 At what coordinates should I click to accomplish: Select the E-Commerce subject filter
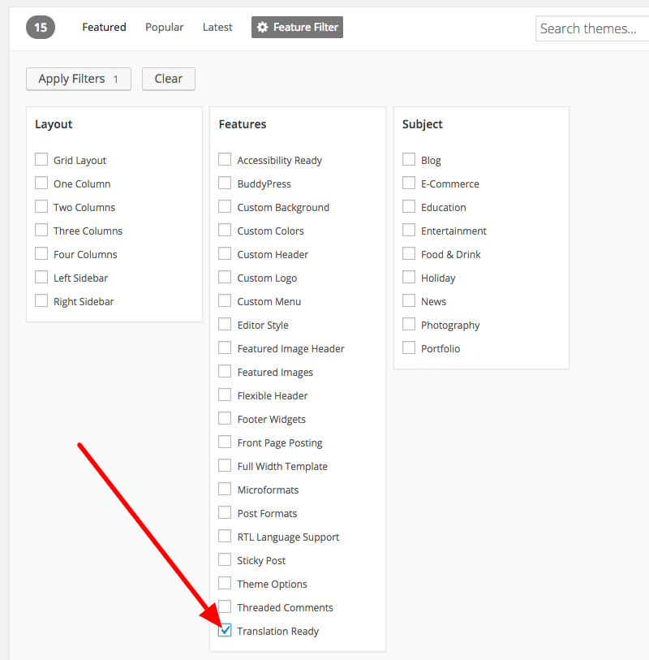408,183
